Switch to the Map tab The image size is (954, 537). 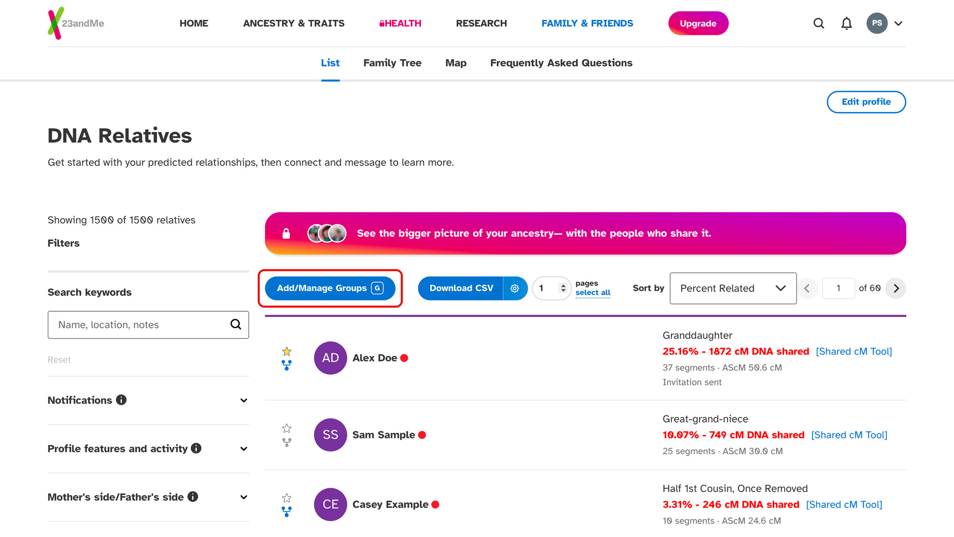(456, 63)
